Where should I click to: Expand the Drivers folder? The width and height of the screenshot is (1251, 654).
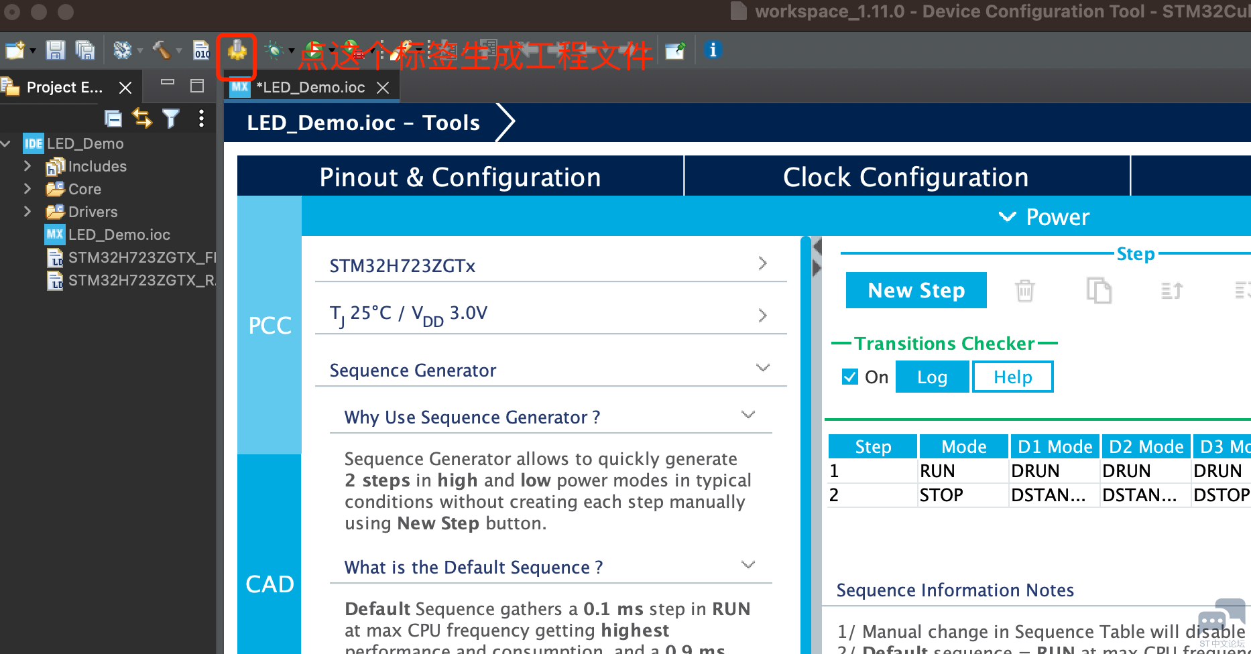click(x=27, y=211)
